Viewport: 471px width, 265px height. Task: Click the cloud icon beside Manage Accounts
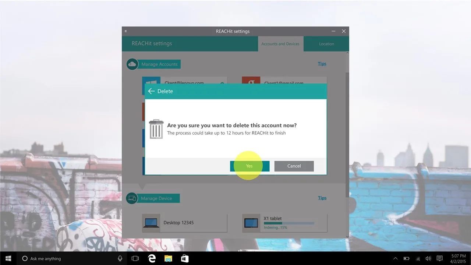click(x=132, y=64)
